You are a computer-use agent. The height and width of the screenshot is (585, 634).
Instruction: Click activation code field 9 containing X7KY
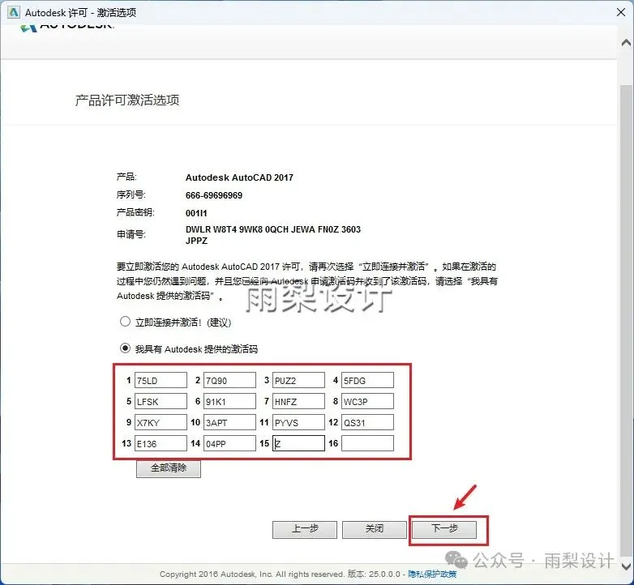pos(161,423)
